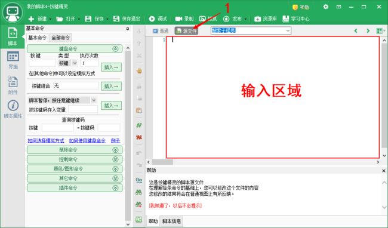Click the 神盾 shield icon
The width and height of the screenshot is (388, 228).
coord(295,7)
